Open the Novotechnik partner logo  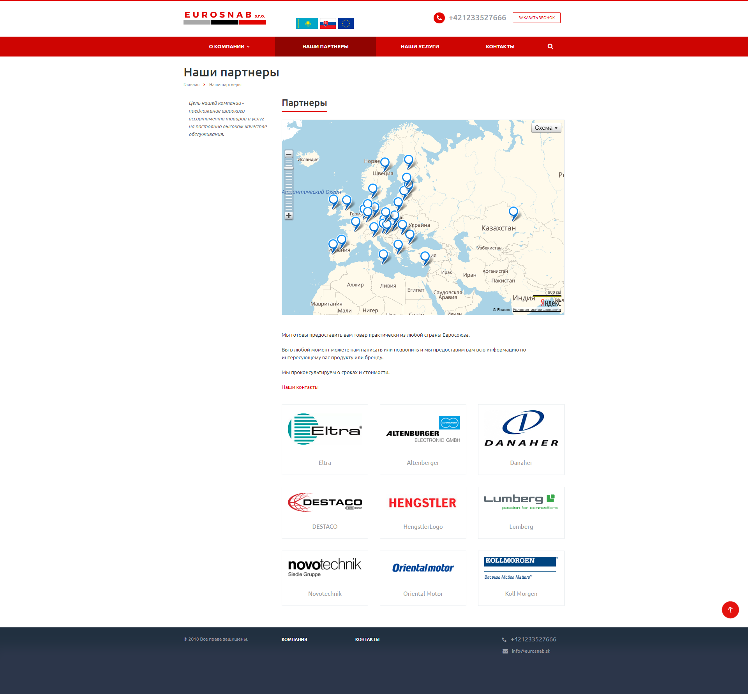325,567
